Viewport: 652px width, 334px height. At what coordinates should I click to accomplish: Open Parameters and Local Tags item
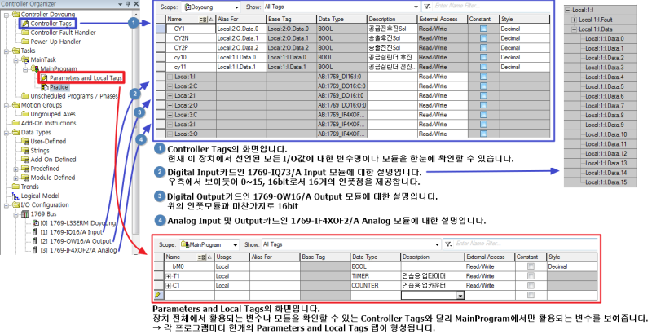tap(86, 77)
